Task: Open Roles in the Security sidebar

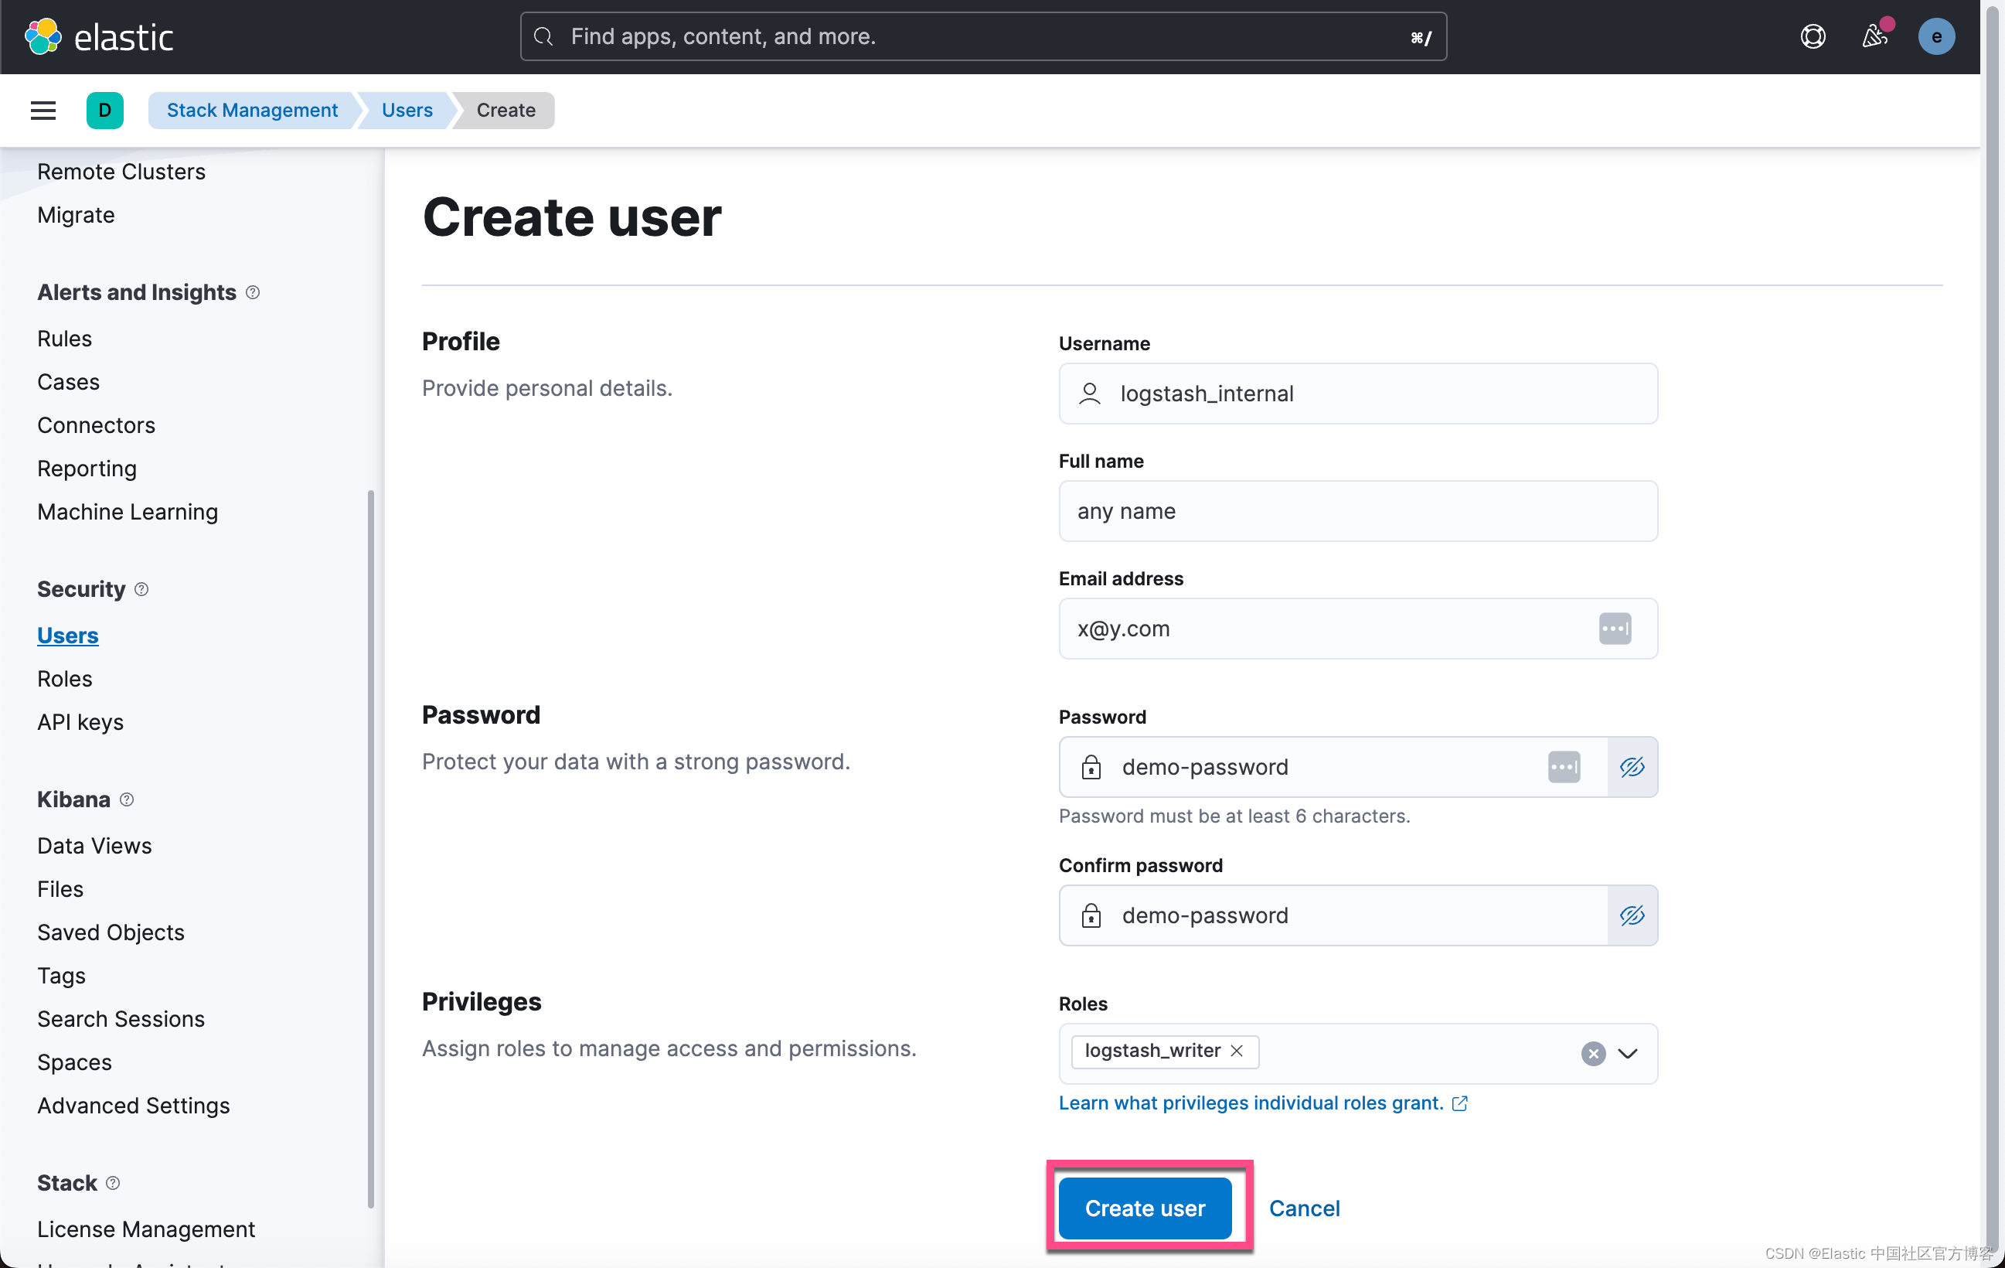Action: pos(65,678)
